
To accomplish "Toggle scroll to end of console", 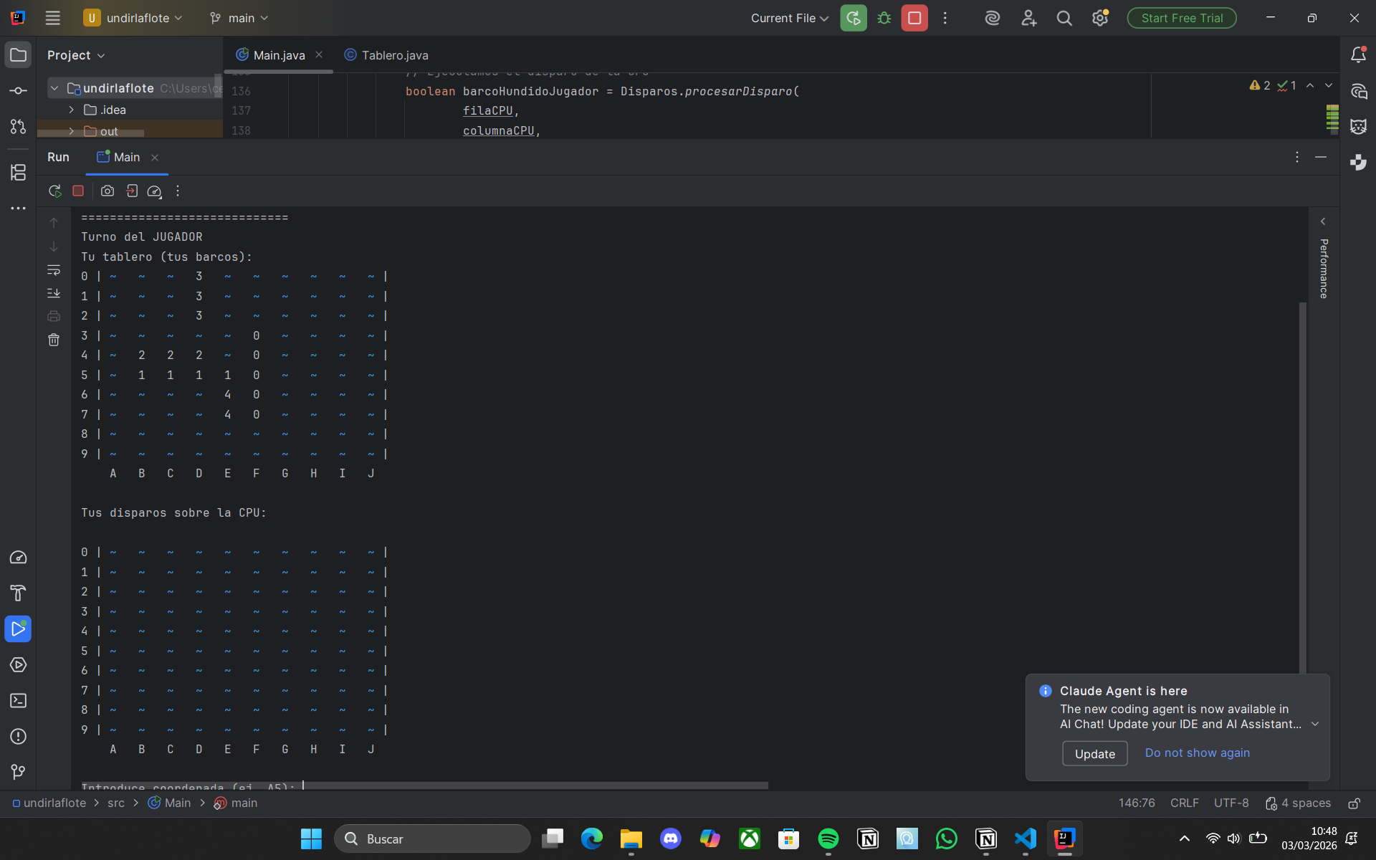I will click(54, 293).
